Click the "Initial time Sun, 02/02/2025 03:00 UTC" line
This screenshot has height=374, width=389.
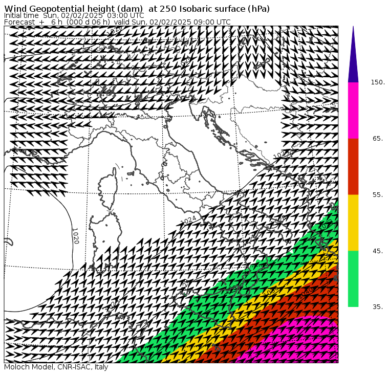[x=74, y=15]
